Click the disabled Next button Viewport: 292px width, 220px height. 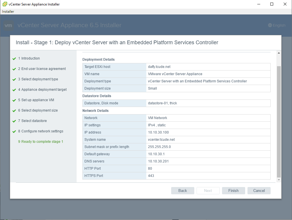click(208, 191)
